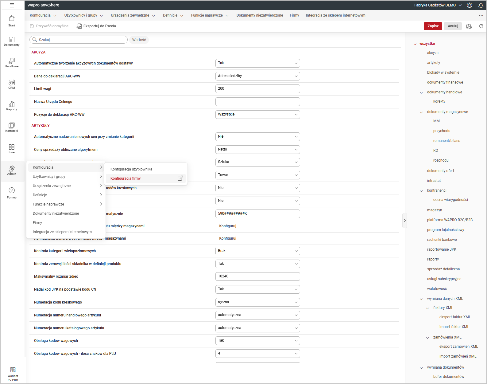Image resolution: width=487 pixels, height=384 pixels.
Task: Click the red Zapisz button
Action: 433,26
